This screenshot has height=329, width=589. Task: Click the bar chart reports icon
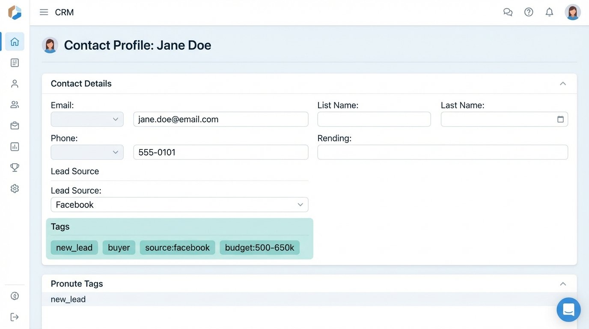point(15,147)
